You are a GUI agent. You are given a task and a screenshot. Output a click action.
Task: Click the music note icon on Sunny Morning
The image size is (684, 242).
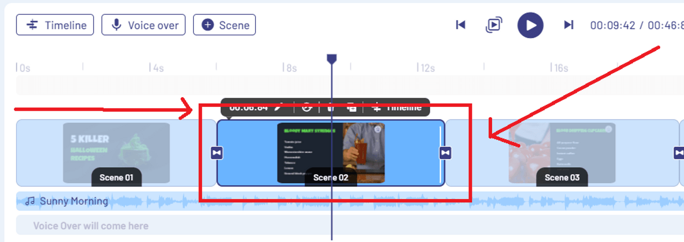pyautogui.click(x=30, y=201)
